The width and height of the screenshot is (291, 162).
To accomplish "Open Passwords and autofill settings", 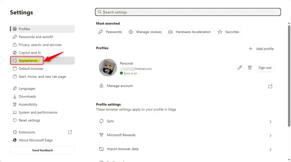I will [43, 37].
